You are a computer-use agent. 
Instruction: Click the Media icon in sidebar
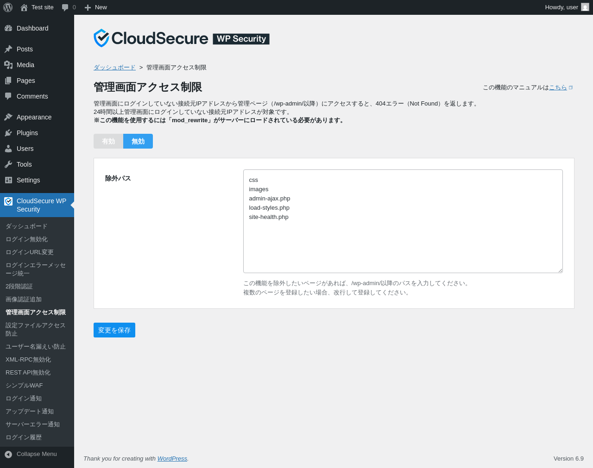click(x=8, y=65)
